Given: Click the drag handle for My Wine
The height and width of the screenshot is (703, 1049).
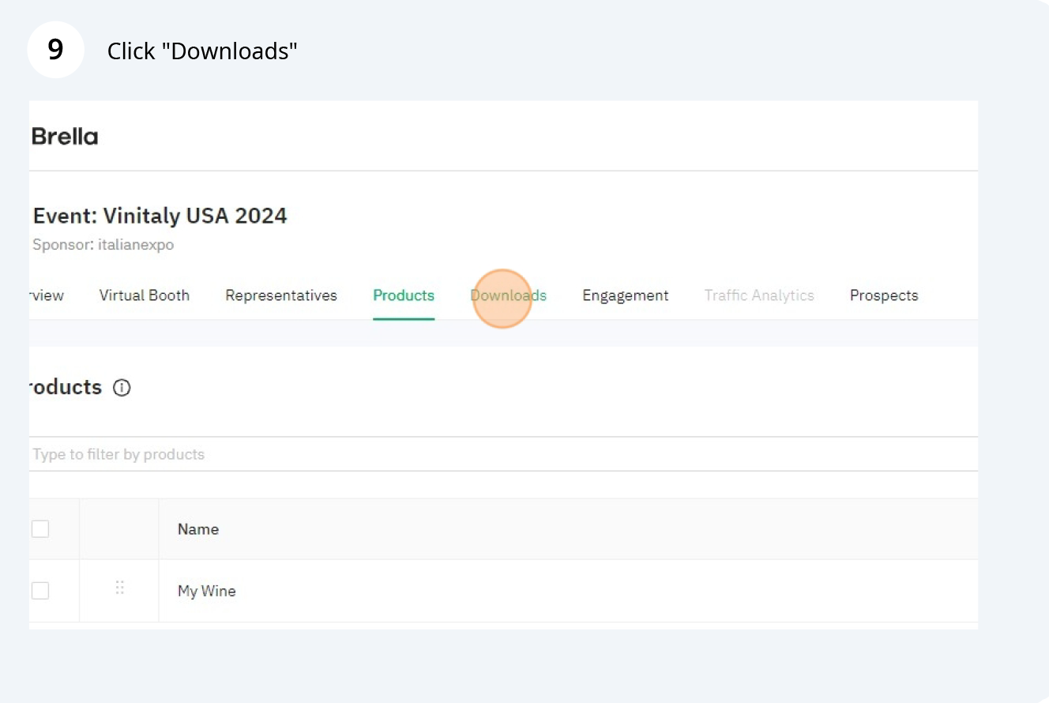Looking at the screenshot, I should pyautogui.click(x=120, y=588).
